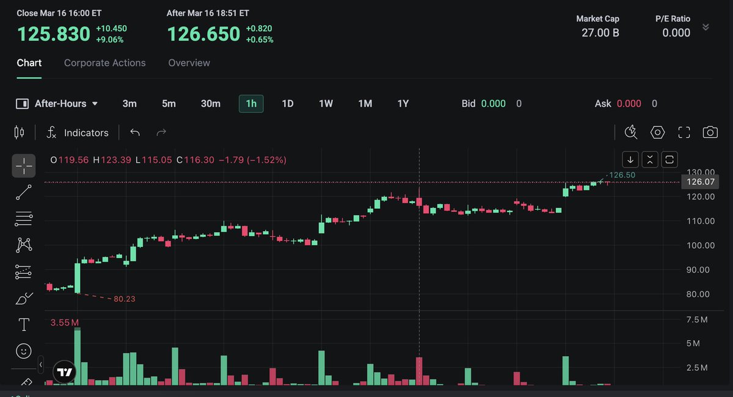
Task: Select the brush drawing tool
Action: (x=24, y=299)
